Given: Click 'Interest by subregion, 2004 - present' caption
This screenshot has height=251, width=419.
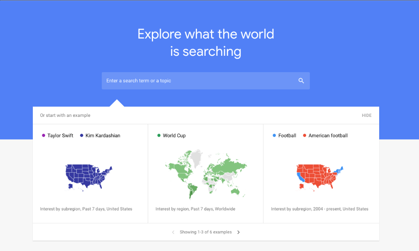Looking at the screenshot, I should 320,209.
